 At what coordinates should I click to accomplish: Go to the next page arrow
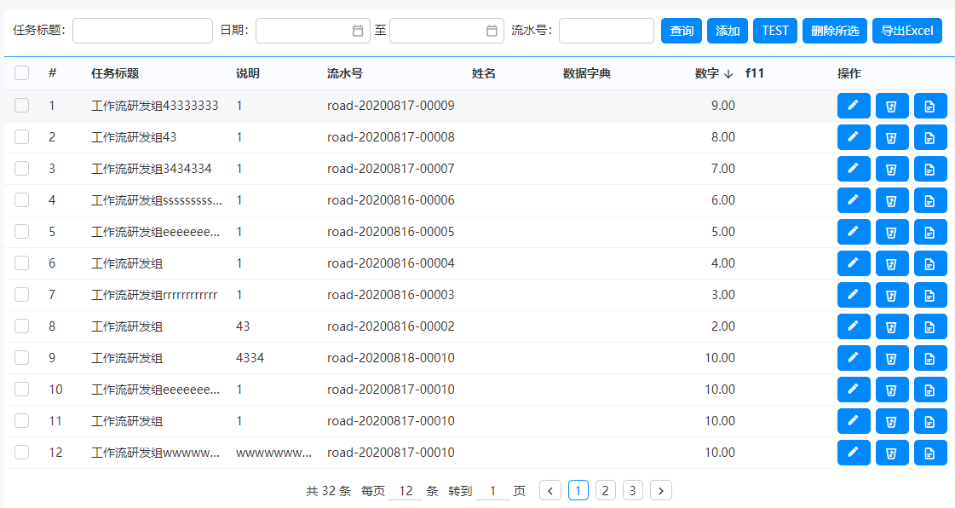pos(661,490)
